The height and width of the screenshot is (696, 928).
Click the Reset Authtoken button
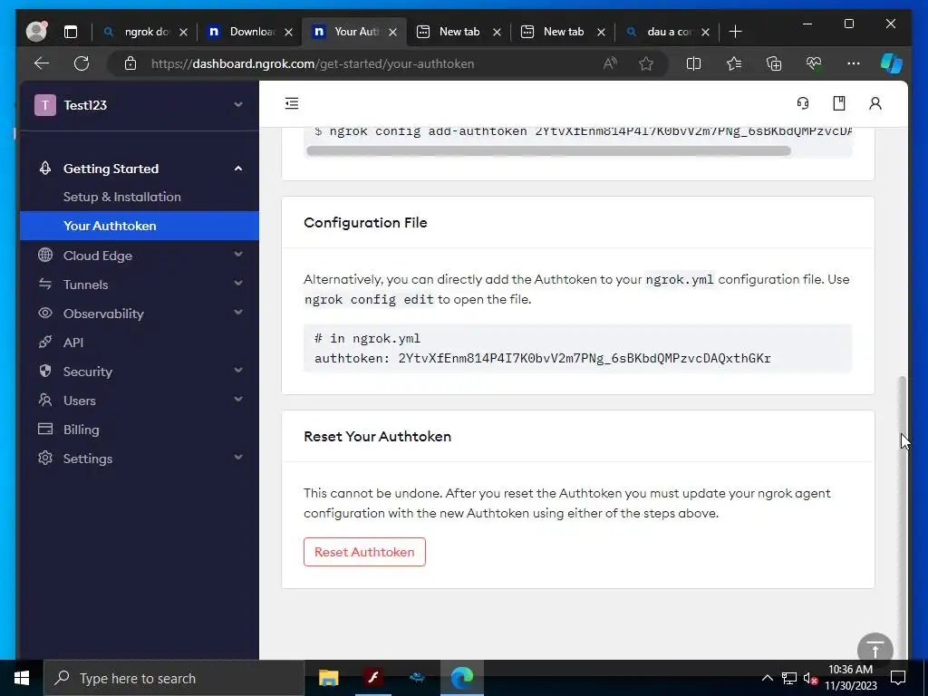coord(364,552)
